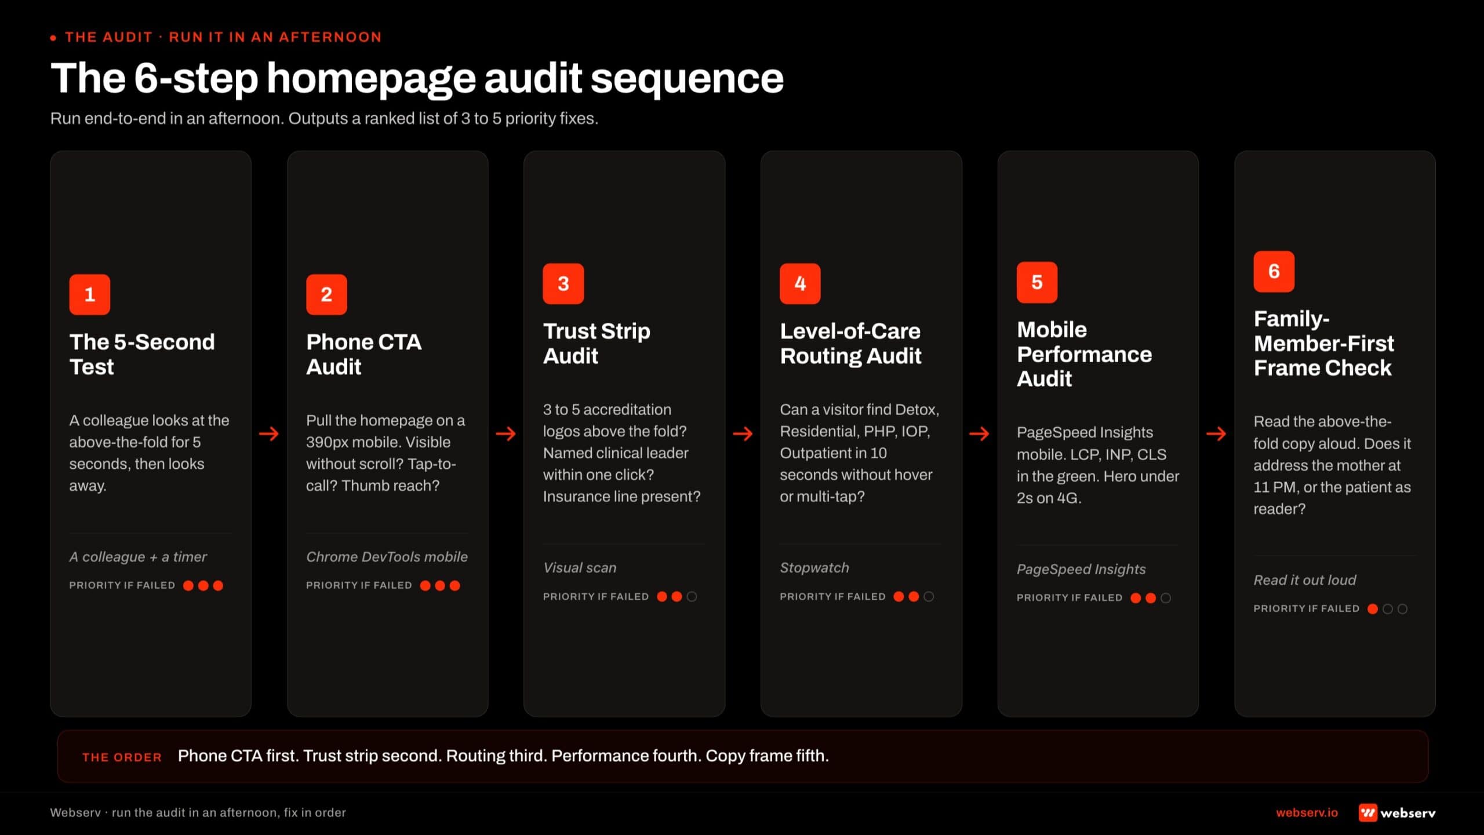Click "PRIORITY IF FAILED" in the Family-Member-First card

click(1306, 608)
